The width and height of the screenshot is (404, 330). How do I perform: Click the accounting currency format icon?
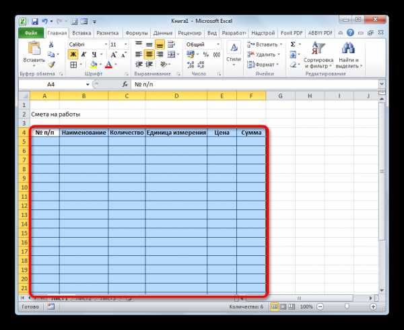click(x=191, y=55)
